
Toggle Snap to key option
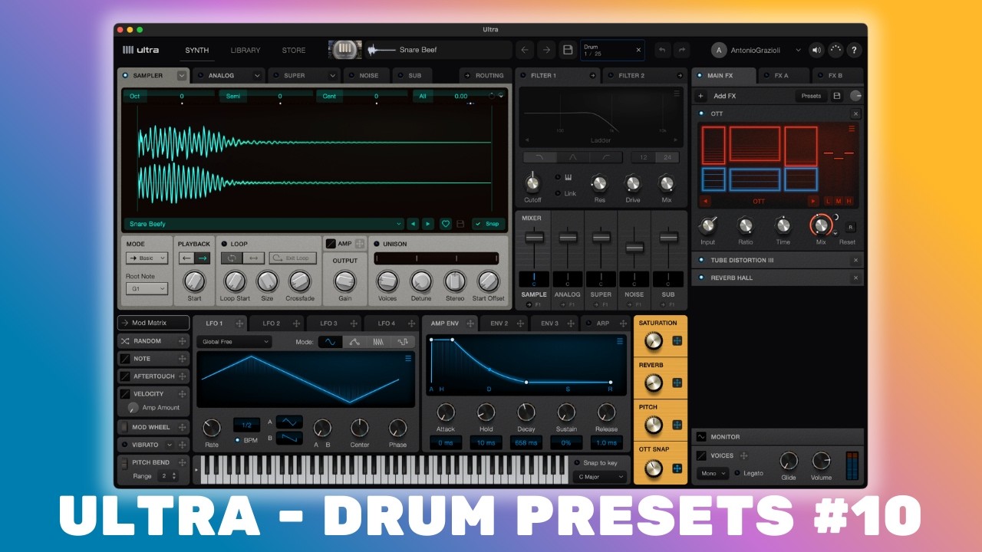click(x=577, y=462)
